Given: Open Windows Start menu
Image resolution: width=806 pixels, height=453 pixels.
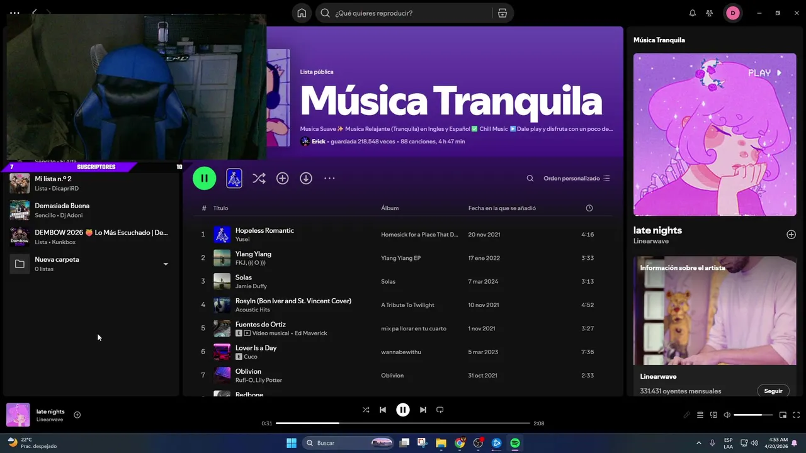Looking at the screenshot, I should (x=292, y=443).
